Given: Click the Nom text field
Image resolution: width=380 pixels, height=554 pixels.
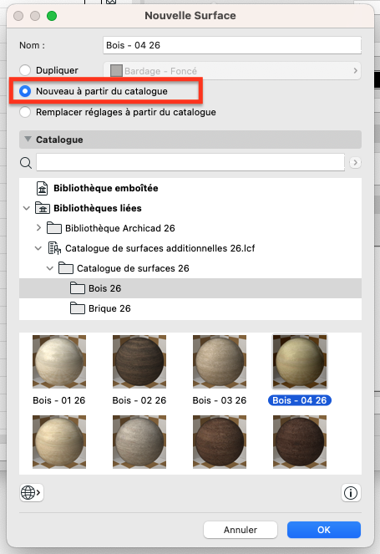Looking at the screenshot, I should 232,45.
